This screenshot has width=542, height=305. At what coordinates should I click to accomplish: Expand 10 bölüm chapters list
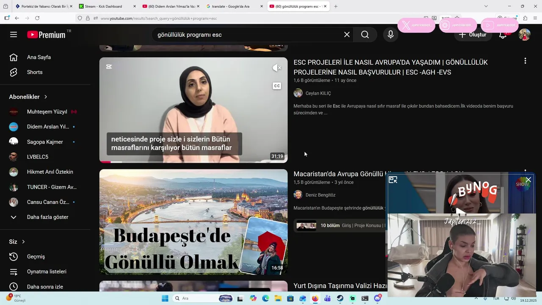(x=340, y=225)
